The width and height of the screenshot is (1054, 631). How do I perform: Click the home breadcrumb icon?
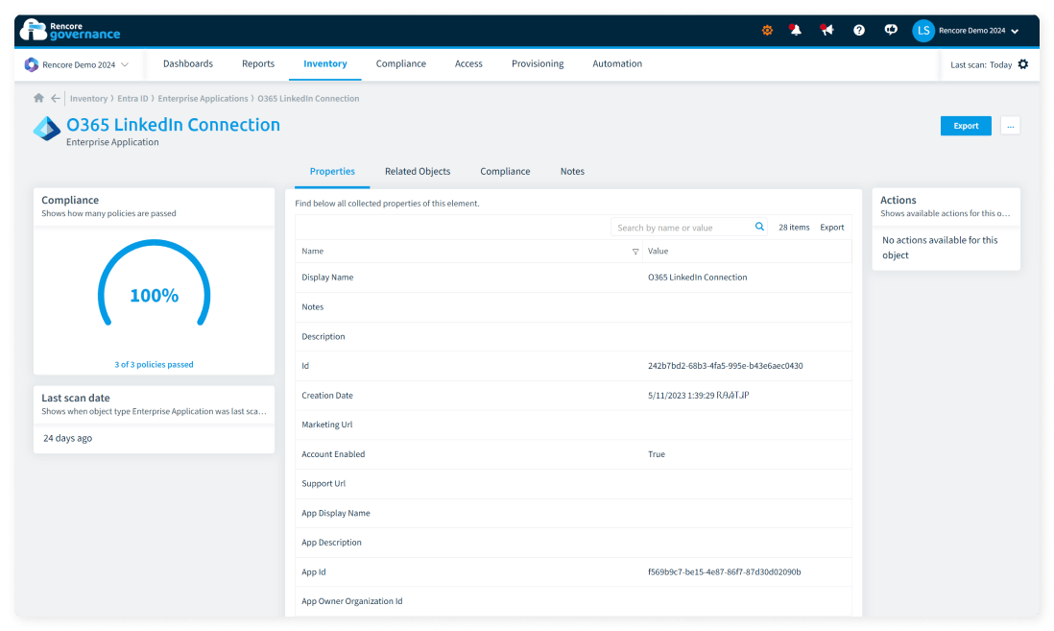coord(39,98)
